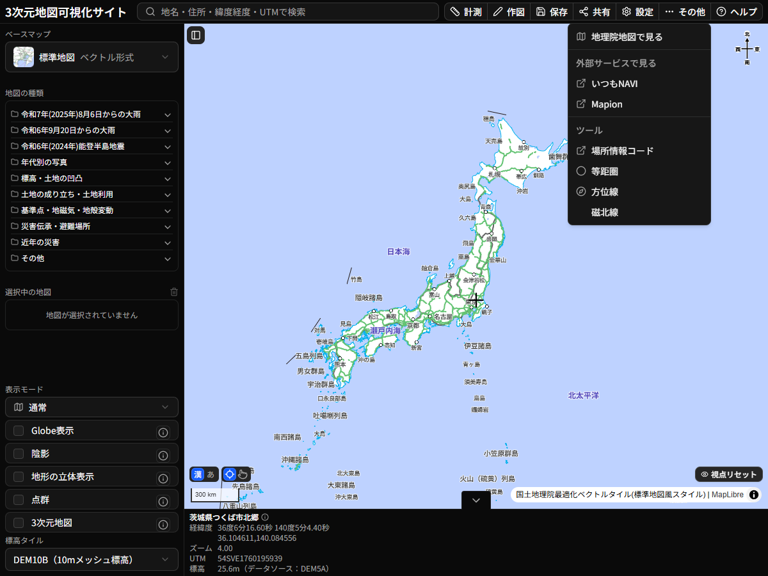This screenshot has height=576, width=768.
Task: Open the 通常 display mode dropdown
Action: click(92, 407)
